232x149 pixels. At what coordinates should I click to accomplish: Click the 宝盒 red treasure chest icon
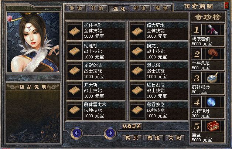click(213, 126)
